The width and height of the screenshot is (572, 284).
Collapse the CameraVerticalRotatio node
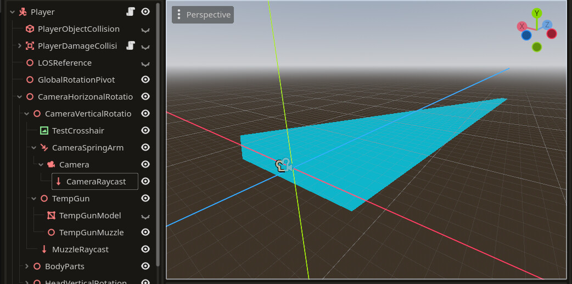(x=27, y=114)
